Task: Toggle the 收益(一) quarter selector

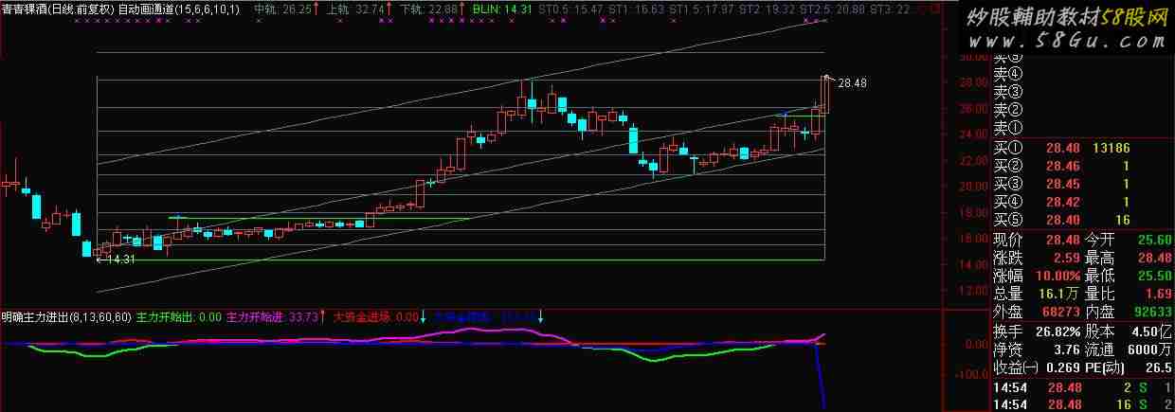Action: pyautogui.click(x=1016, y=367)
